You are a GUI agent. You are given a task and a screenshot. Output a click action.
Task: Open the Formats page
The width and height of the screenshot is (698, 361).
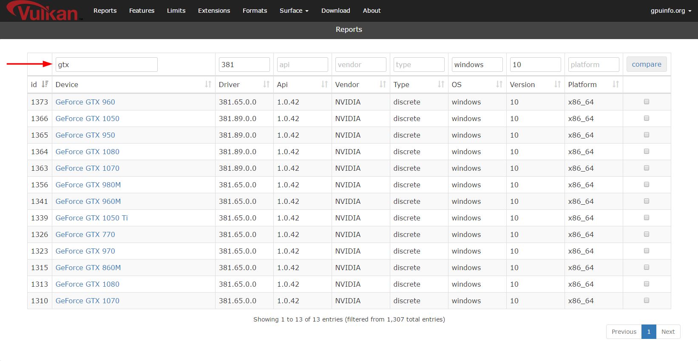coord(255,11)
